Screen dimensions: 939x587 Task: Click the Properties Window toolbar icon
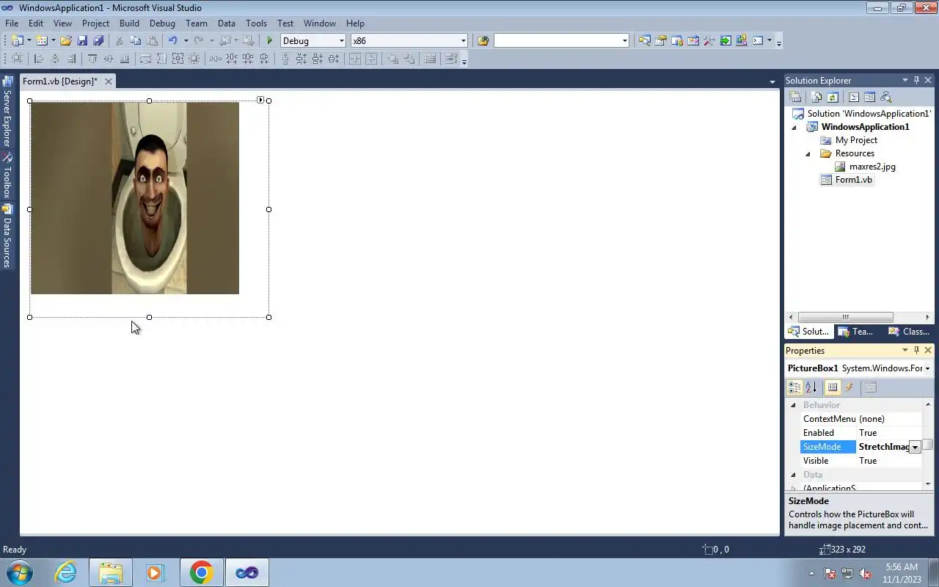click(661, 40)
